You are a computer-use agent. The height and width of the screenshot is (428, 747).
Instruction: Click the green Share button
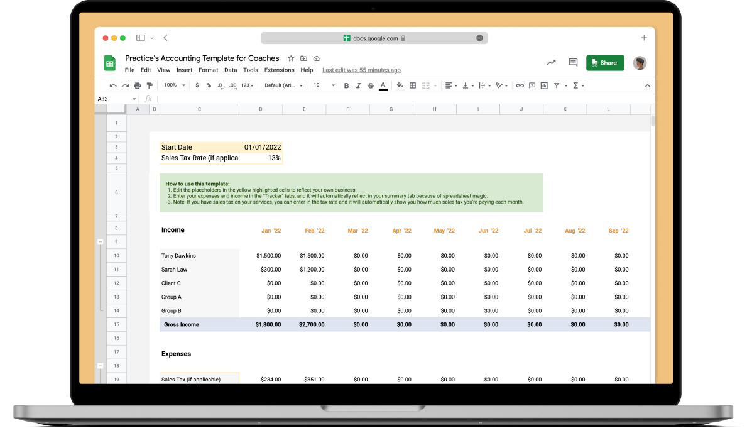pyautogui.click(x=605, y=63)
